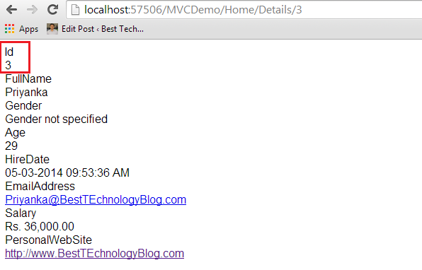Click the name Priyanka

pyautogui.click(x=26, y=92)
